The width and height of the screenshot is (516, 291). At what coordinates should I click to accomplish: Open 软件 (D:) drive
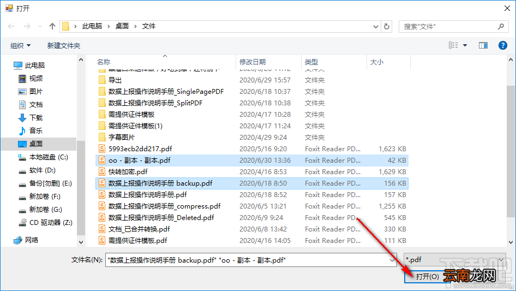[37, 170]
